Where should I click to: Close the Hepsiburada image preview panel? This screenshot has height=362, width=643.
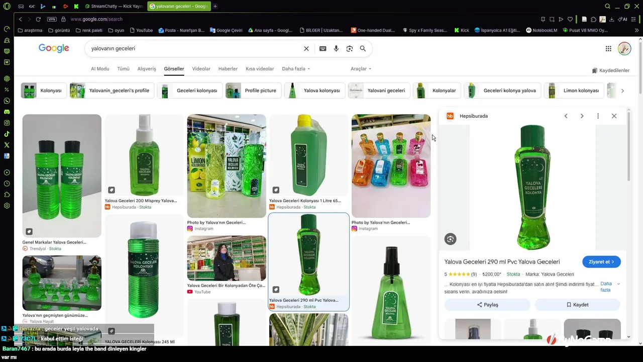coord(614,116)
